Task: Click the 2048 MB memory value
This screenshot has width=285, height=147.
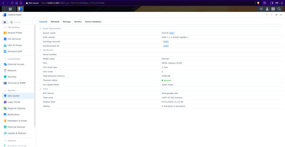Action: click(x=166, y=76)
